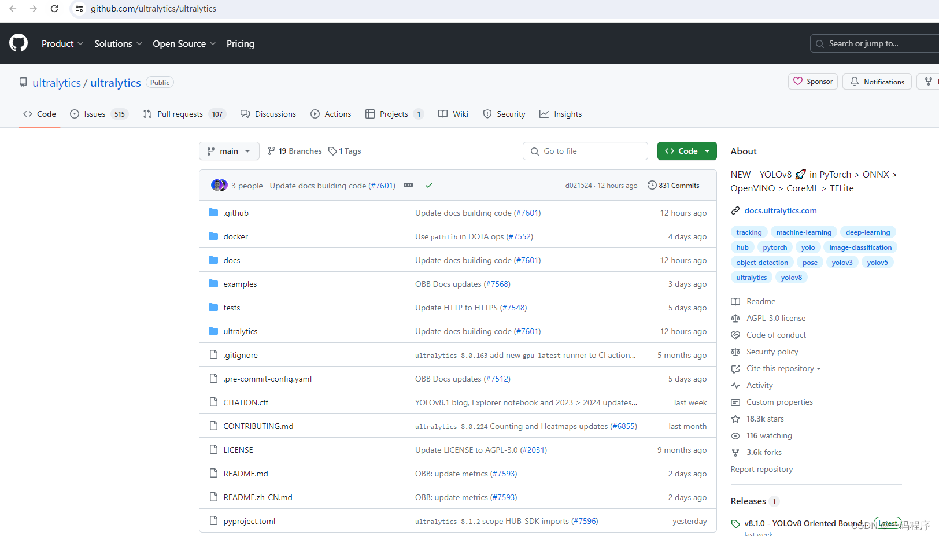Image resolution: width=939 pixels, height=536 pixels.
Task: Click browser reload icon
Action: click(x=54, y=9)
